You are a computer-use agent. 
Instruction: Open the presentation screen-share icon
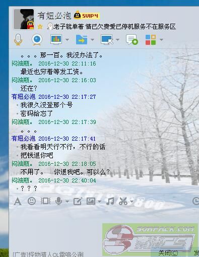pos(56,40)
